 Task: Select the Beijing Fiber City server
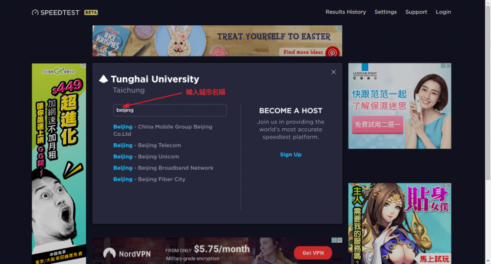(149, 179)
